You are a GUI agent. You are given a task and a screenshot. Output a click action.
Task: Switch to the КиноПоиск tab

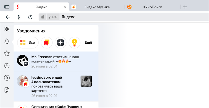153,7
